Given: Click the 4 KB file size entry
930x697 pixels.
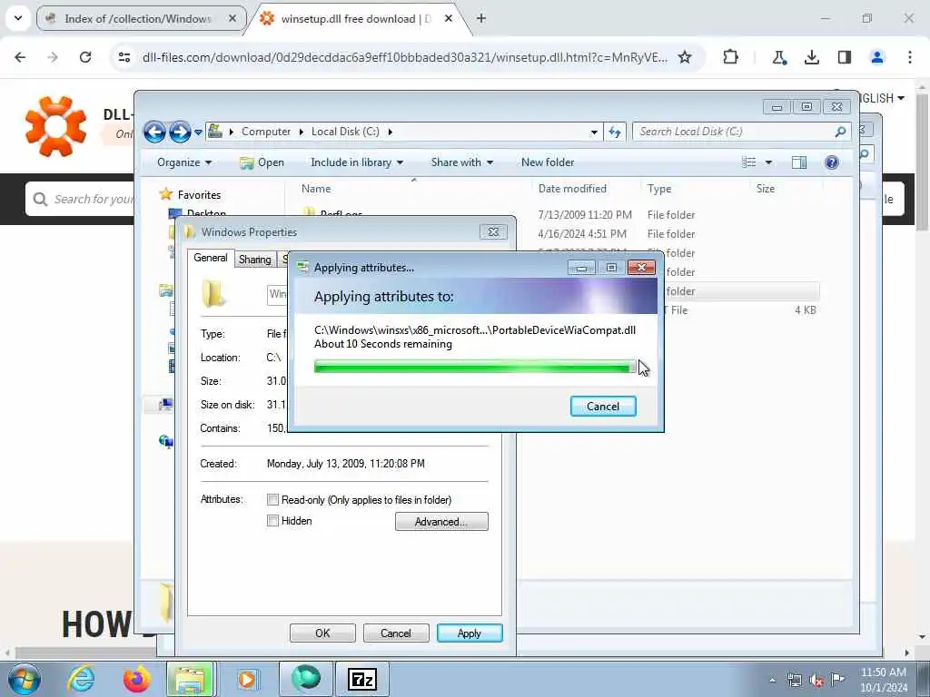Looking at the screenshot, I should coord(805,310).
